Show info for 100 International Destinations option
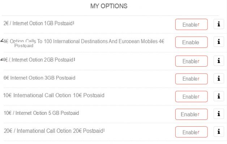 219,42
